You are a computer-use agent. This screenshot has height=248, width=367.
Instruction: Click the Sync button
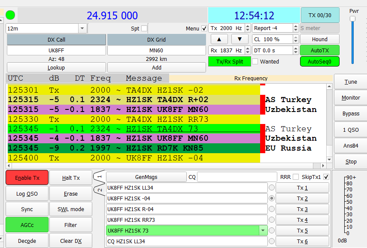point(27,209)
